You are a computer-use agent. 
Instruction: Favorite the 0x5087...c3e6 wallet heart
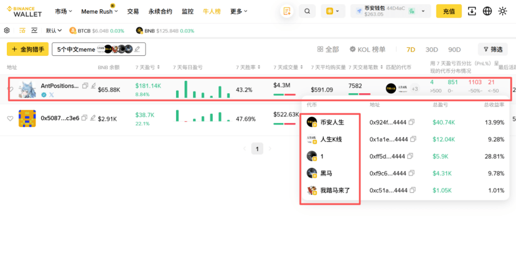pos(11,118)
